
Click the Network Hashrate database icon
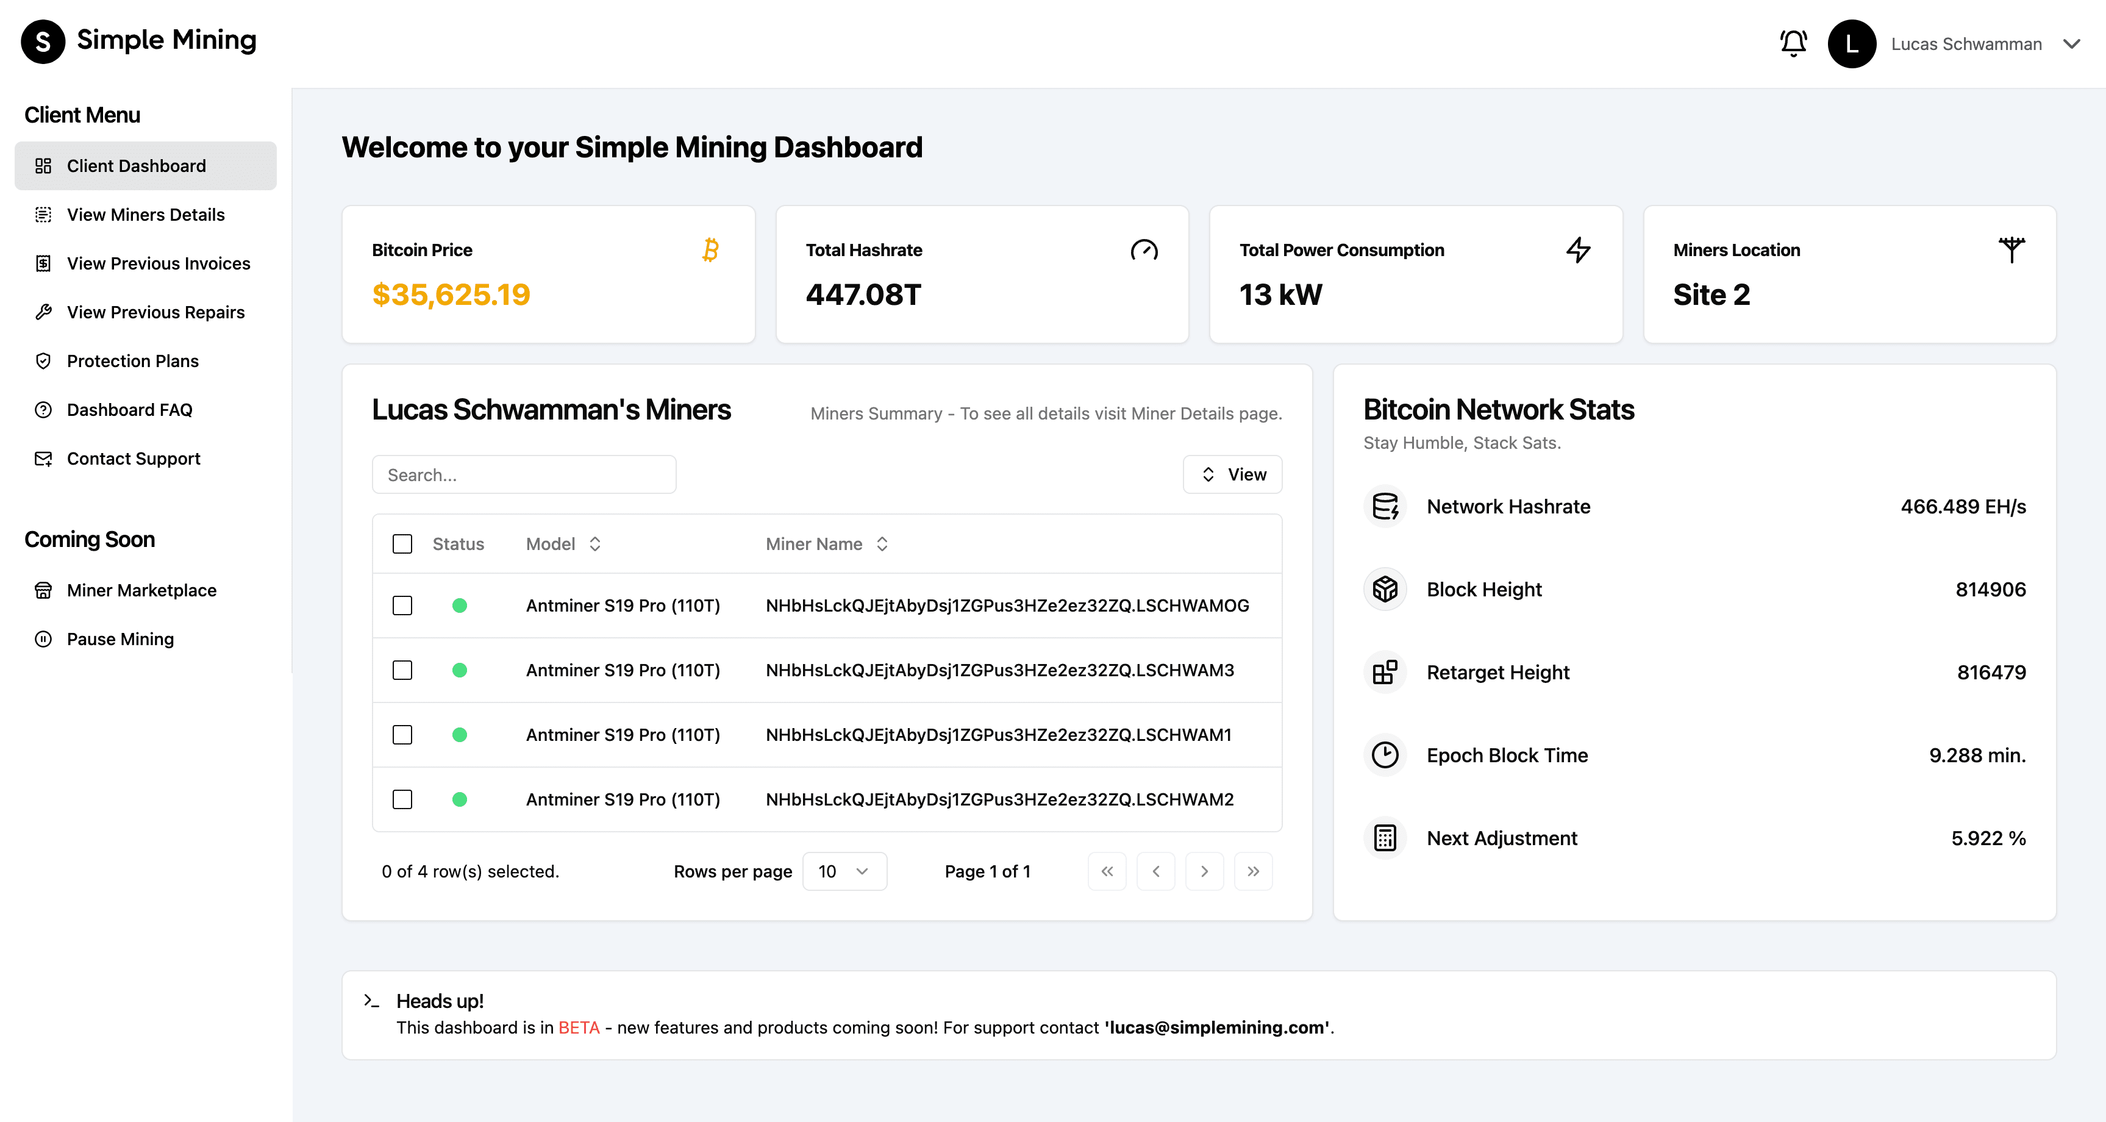(1385, 506)
